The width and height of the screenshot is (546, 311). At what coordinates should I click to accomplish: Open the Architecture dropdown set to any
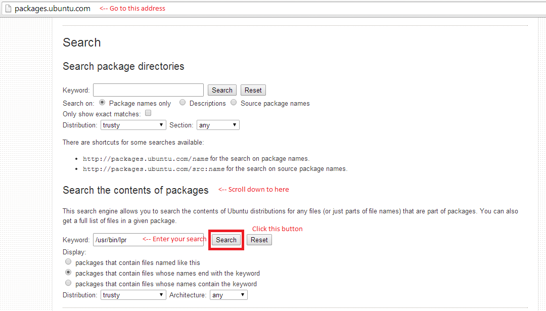point(229,295)
